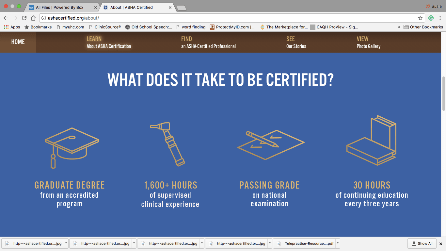Bookmark this page with the star icon
Screen dimensions: 446x251
pos(420,18)
